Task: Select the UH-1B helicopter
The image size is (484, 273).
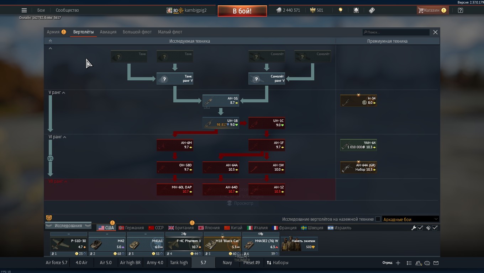Action: (221, 123)
